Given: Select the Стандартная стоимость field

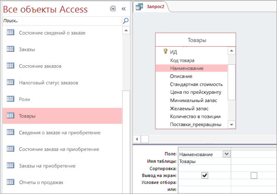Looking at the screenshot, I should [x=191, y=84].
